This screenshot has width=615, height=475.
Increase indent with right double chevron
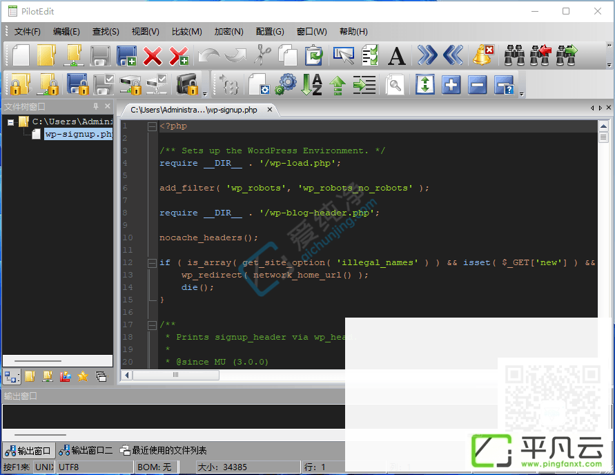tap(427, 55)
